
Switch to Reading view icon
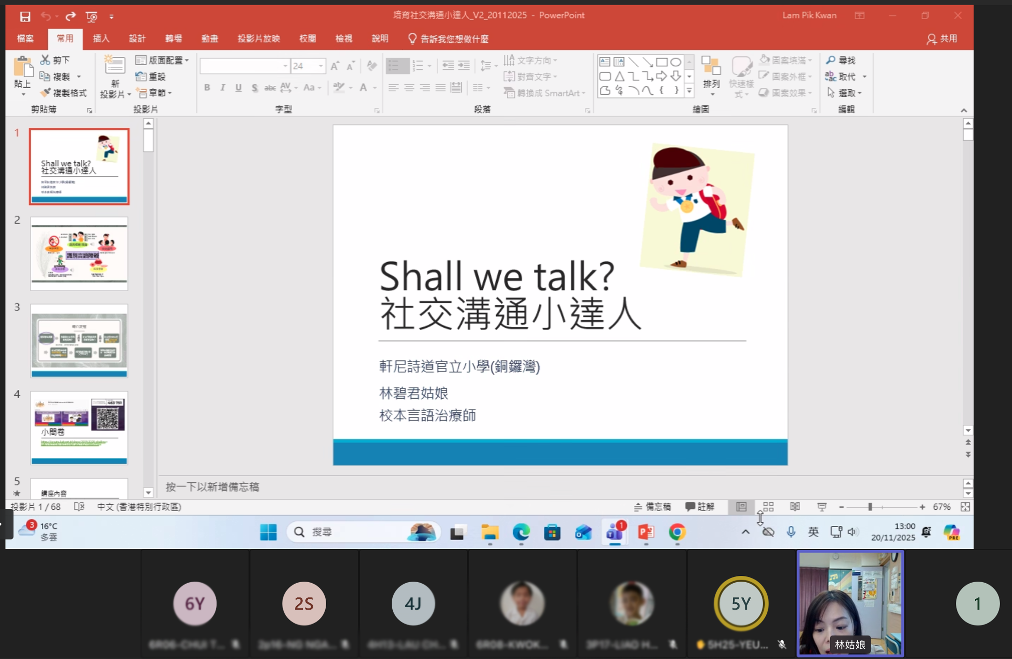point(795,507)
